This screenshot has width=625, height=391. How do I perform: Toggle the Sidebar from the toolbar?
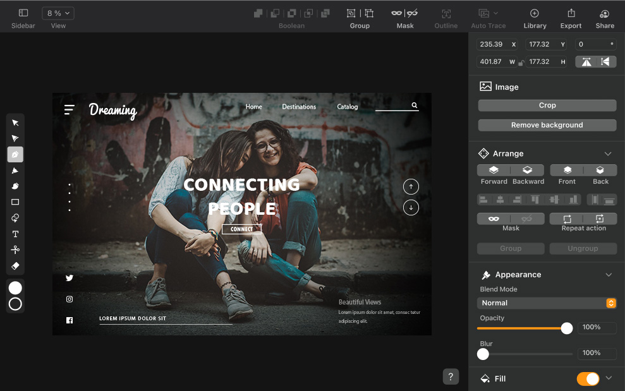[x=23, y=18]
